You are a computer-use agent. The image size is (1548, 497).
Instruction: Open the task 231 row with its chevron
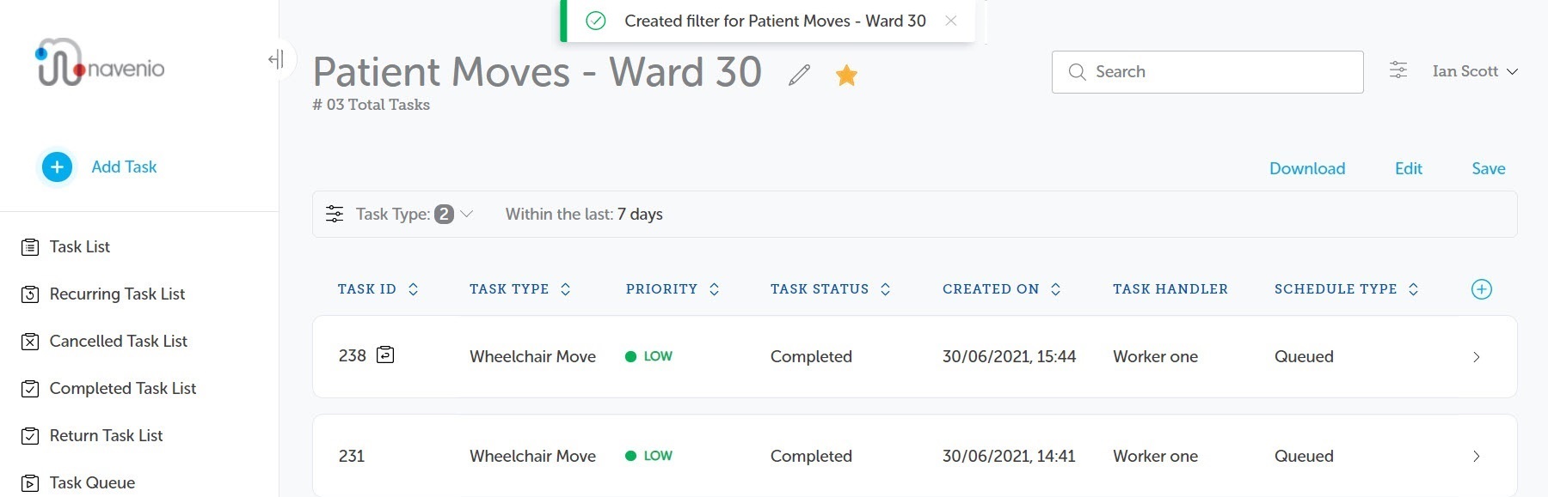(x=1476, y=457)
